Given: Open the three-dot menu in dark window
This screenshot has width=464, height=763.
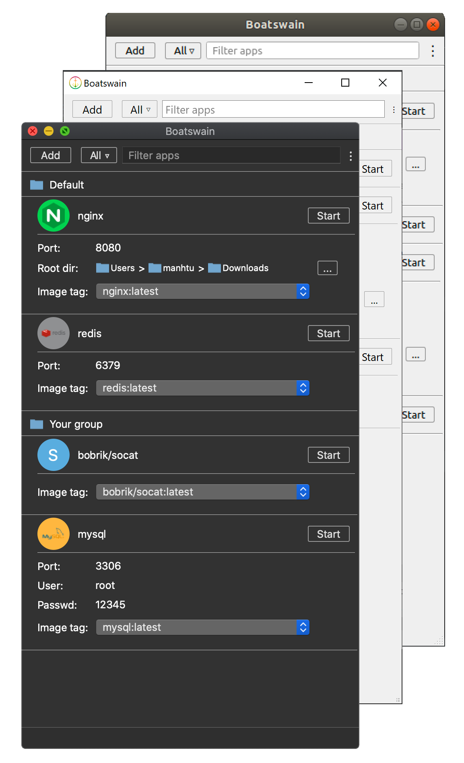Looking at the screenshot, I should [x=351, y=156].
